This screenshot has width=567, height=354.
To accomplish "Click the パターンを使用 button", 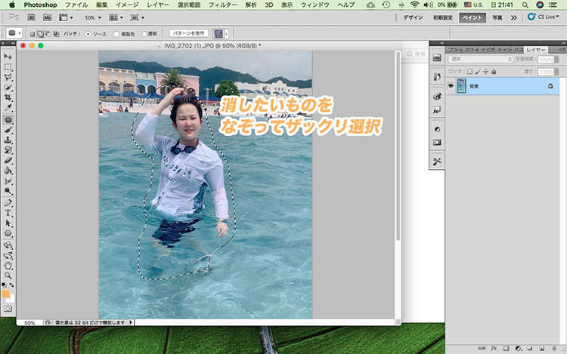I will tap(189, 33).
